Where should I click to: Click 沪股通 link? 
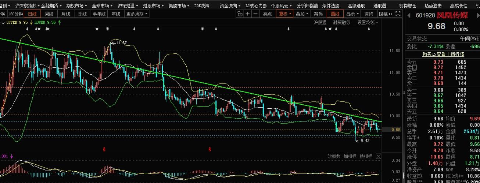(320, 22)
